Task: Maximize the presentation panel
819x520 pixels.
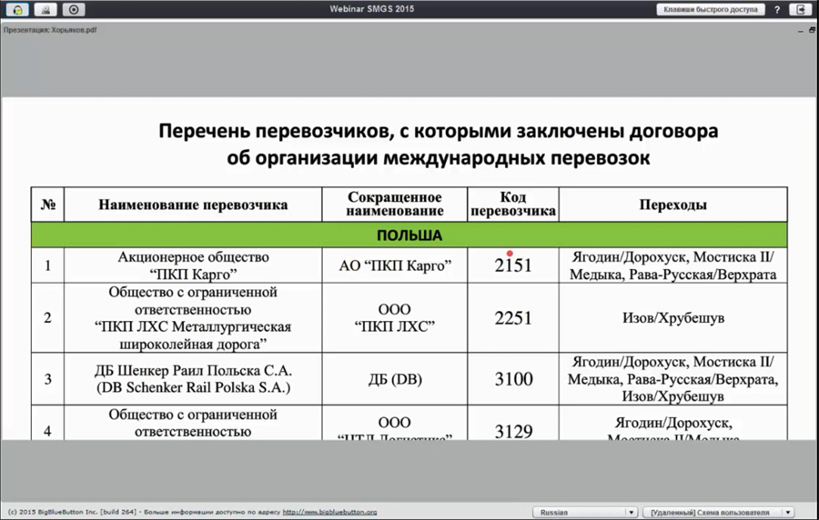Action: (x=812, y=30)
